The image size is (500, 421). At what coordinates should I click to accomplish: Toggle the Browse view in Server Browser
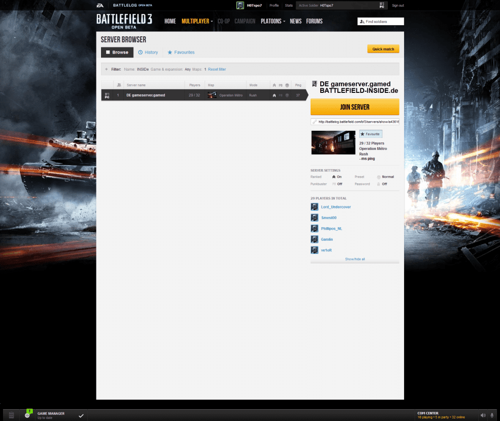(117, 52)
